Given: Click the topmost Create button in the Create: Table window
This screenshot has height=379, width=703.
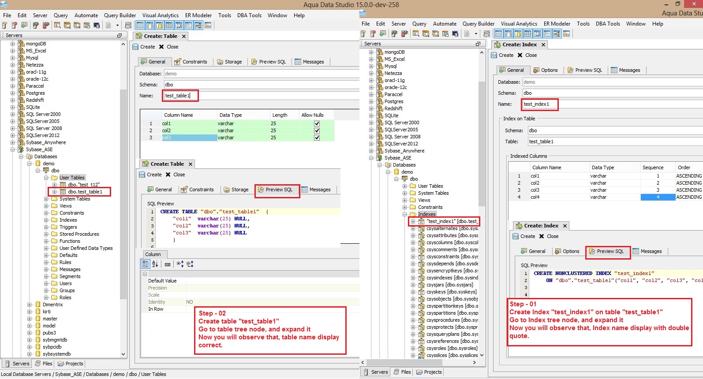Looking at the screenshot, I should pos(144,47).
